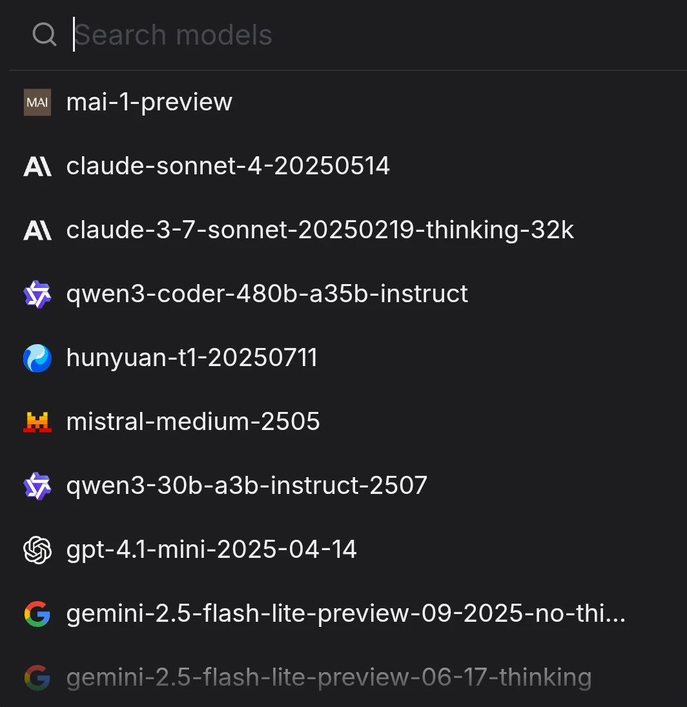The width and height of the screenshot is (687, 707).
Task: Click the Anthropic logo beside claude-3-7-sonnet-20250219-thinking-32k
Action: (x=37, y=231)
